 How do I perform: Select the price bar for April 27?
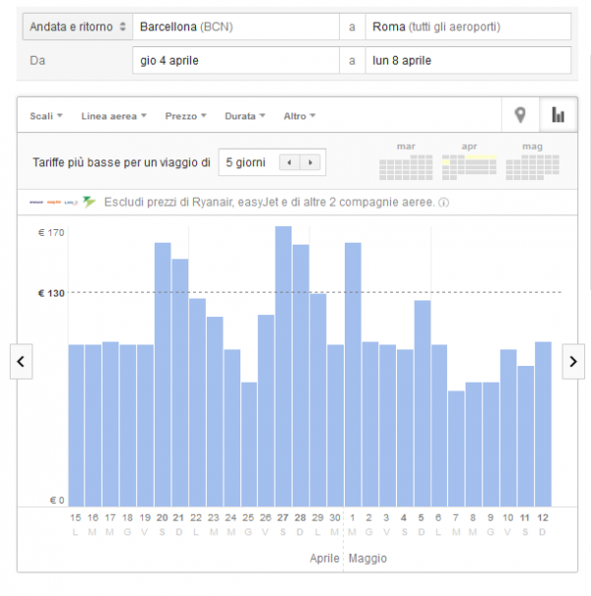284,366
